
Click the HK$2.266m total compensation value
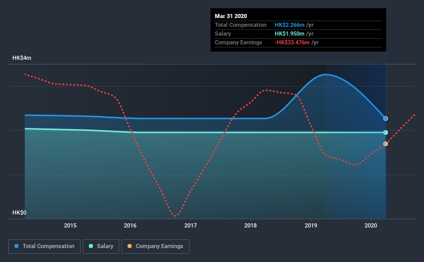[x=290, y=25]
